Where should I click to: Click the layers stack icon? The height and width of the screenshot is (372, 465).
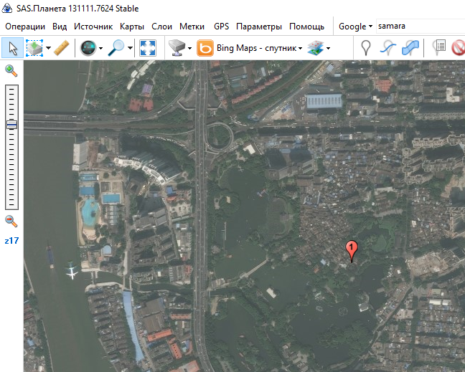click(x=316, y=48)
